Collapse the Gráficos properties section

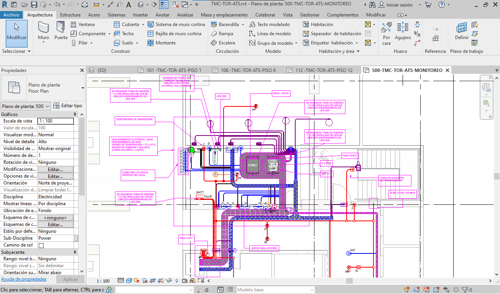[x=75, y=114]
